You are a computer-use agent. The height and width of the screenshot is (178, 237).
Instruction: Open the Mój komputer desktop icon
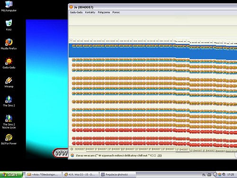(9, 6)
